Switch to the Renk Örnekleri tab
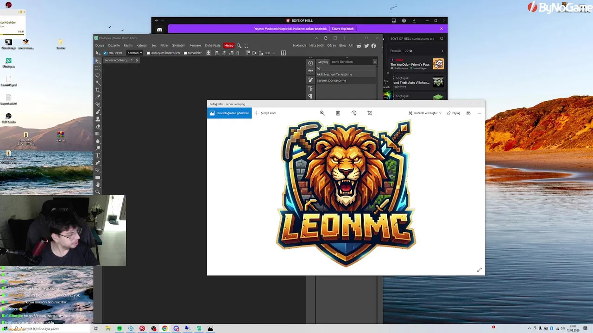The width and height of the screenshot is (593, 333). 342,62
